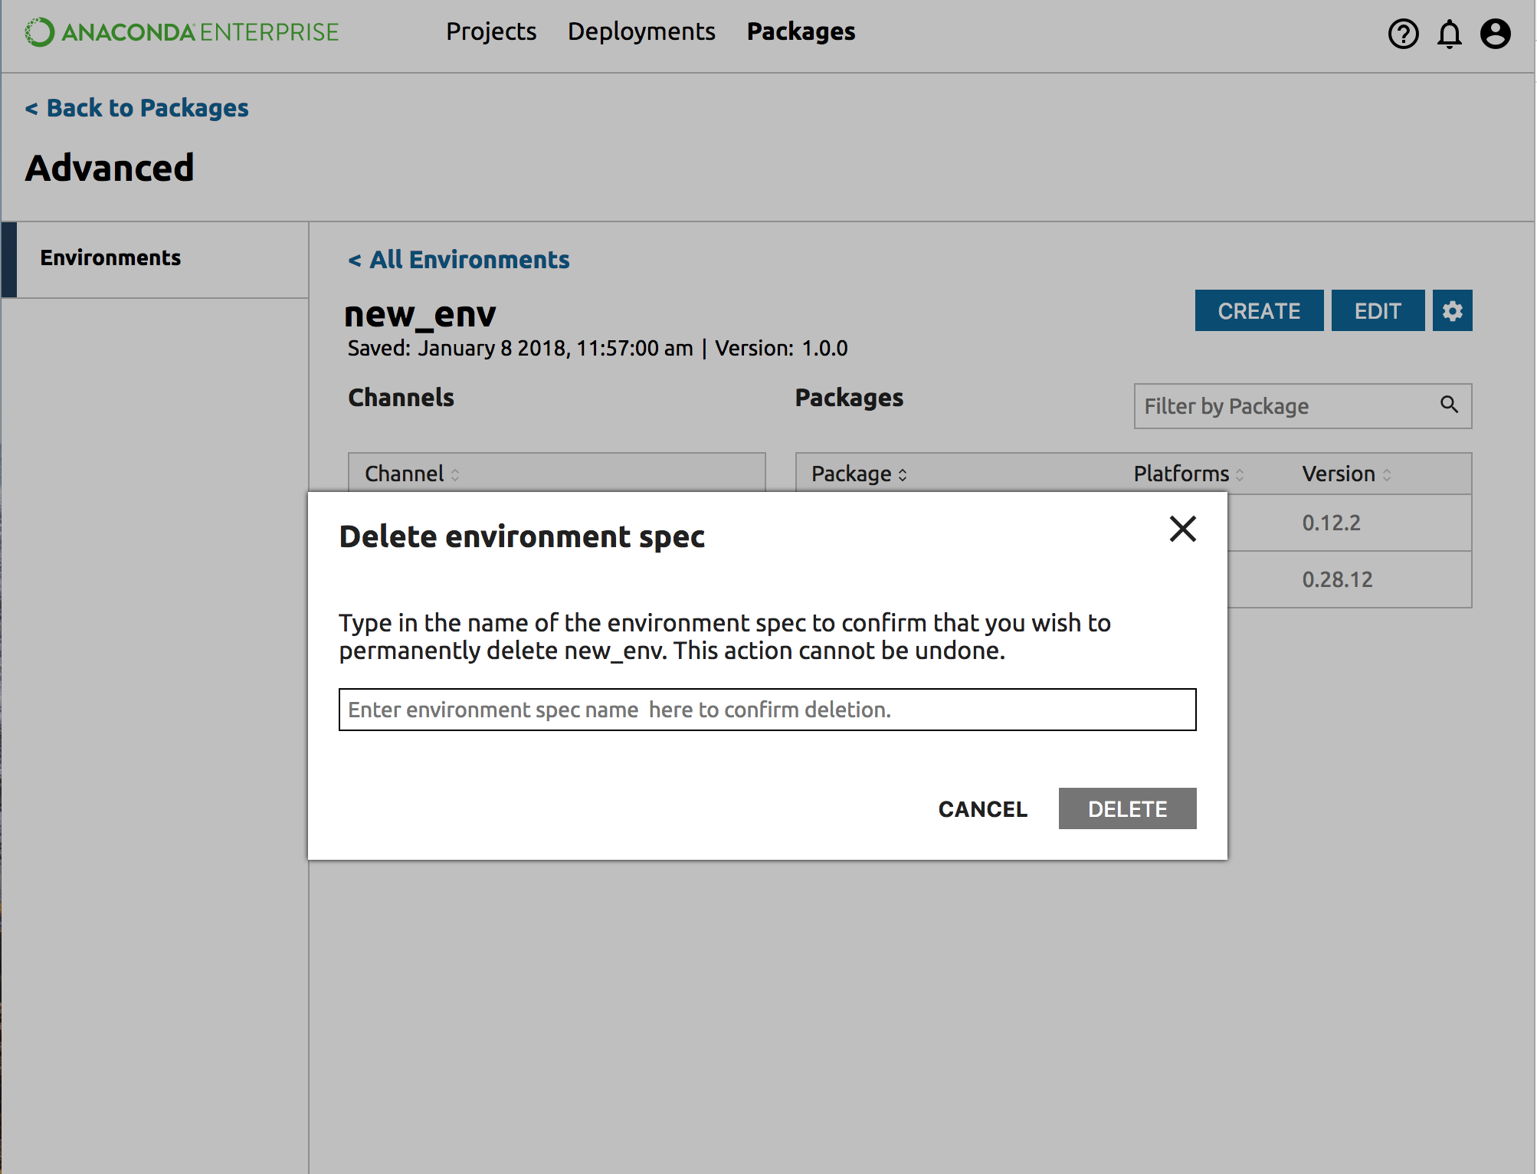1537x1174 pixels.
Task: Click the Anaconda Enterprise logo
Action: [182, 32]
